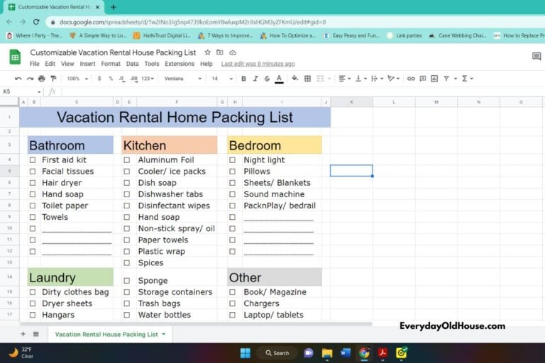
Task: Insert link icon in toolbar
Action: [411, 79]
